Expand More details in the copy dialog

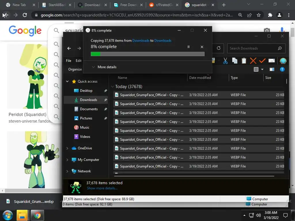104,67
